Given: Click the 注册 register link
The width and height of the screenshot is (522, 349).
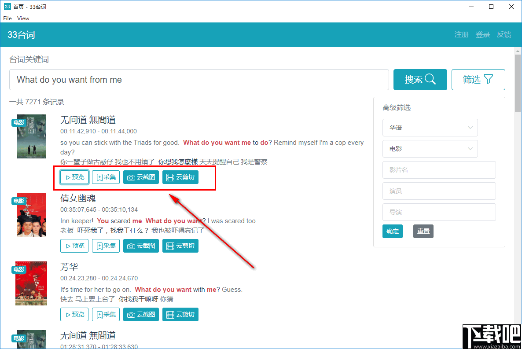Looking at the screenshot, I should pos(461,35).
